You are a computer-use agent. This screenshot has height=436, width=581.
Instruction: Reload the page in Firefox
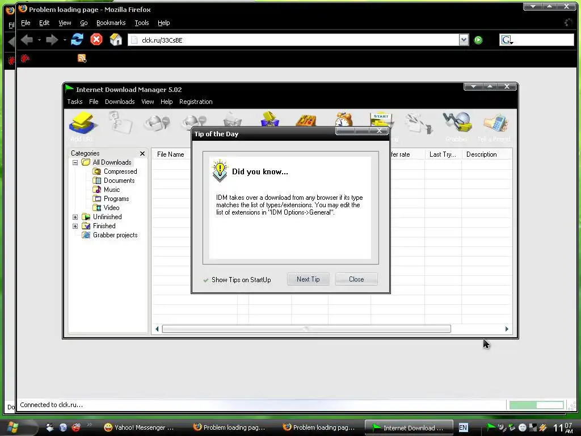77,39
